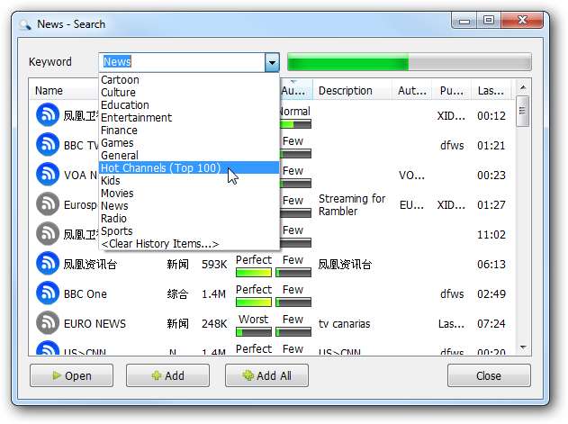Select the BBC One channel row
This screenshot has width=568, height=424.
(x=272, y=293)
